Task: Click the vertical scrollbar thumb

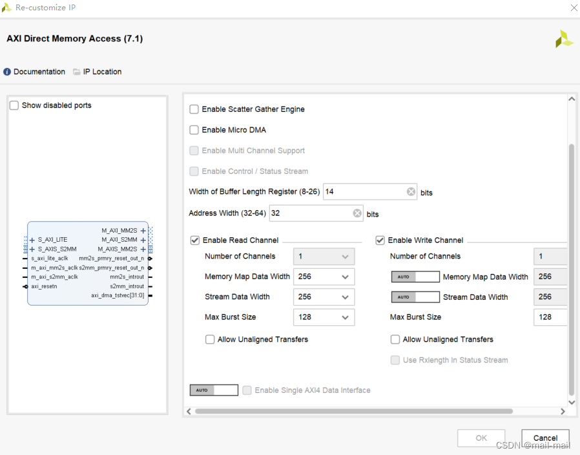Action: coord(572,270)
